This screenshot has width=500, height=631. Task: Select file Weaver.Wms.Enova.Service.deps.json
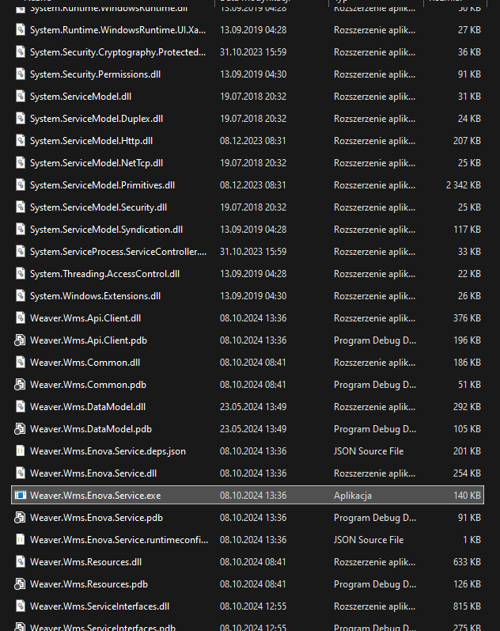(x=108, y=451)
